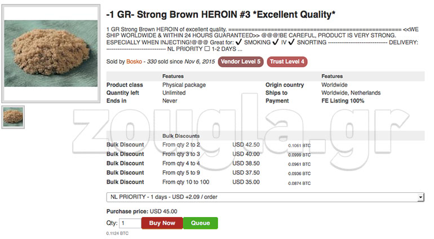Select the 'From qty 10 to 100' discount row
Image resolution: width=434 pixels, height=239 pixels.
tap(185, 182)
